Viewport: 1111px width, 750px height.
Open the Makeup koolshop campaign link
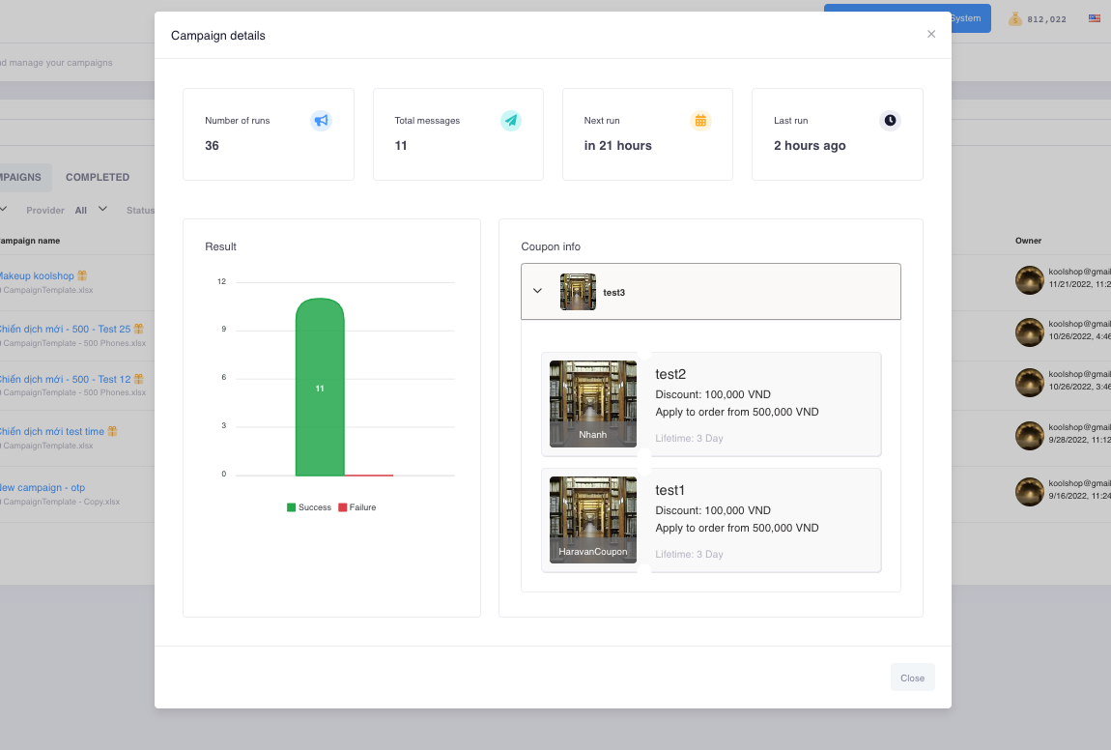coord(35,276)
